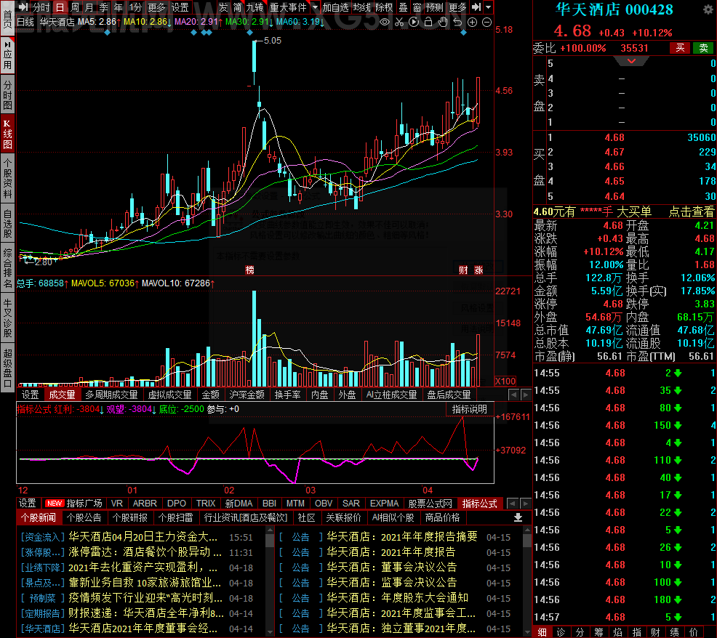This screenshot has width=717, height=638.
Task: Select 财 tab at bottom right
Action: point(655,632)
